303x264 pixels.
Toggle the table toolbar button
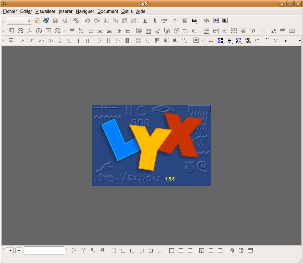[225, 21]
